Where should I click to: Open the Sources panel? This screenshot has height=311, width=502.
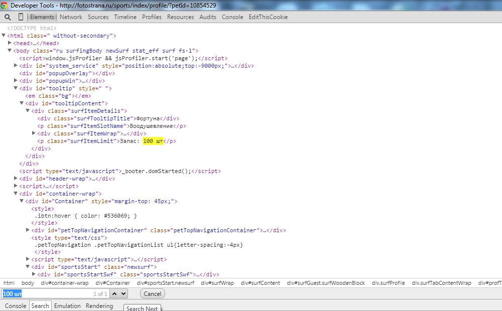98,17
